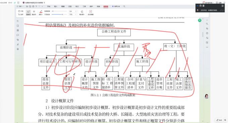Open the WPS AI tab
Image resolution: width=228 pixels, height=123 pixels.
pyautogui.click(x=116, y=6)
